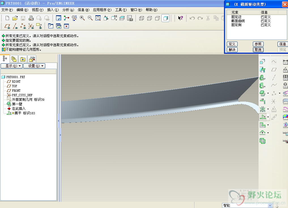Toggle datum points display
The image size is (288, 208).
(x=23, y=26)
